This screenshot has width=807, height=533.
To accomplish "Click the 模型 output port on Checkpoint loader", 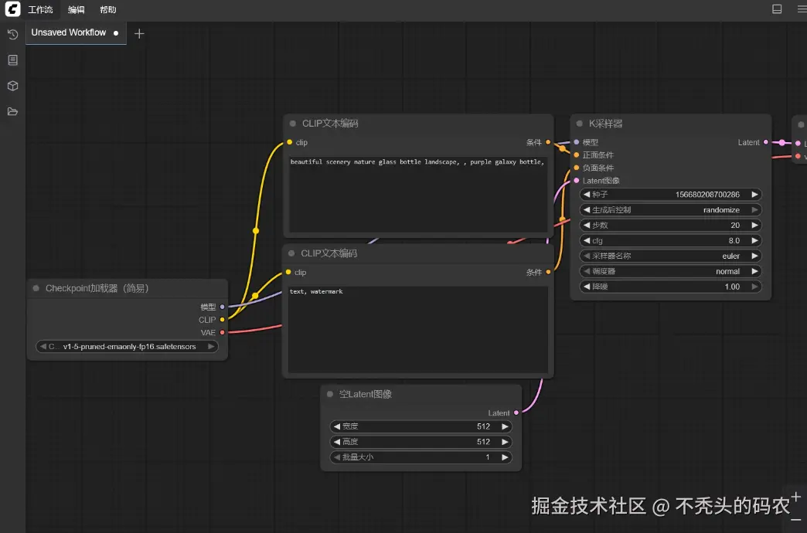I will 223,307.
